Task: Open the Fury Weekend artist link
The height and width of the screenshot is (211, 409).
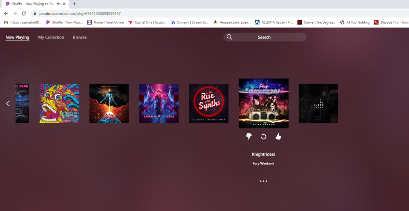Action: [264, 164]
